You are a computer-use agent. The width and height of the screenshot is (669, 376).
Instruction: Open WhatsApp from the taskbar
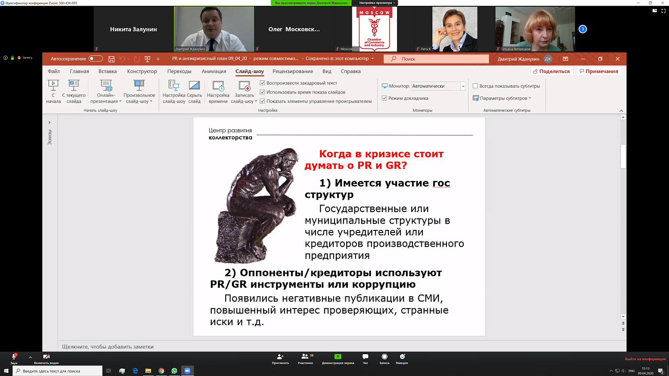[174, 371]
